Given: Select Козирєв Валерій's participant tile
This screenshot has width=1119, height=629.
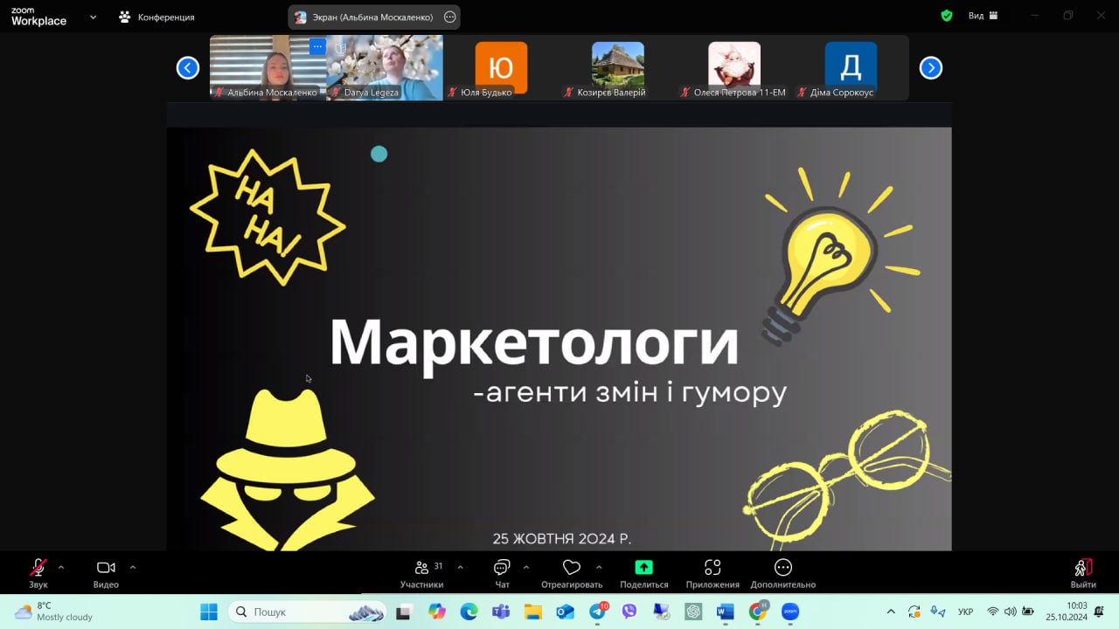Looking at the screenshot, I should tap(618, 67).
